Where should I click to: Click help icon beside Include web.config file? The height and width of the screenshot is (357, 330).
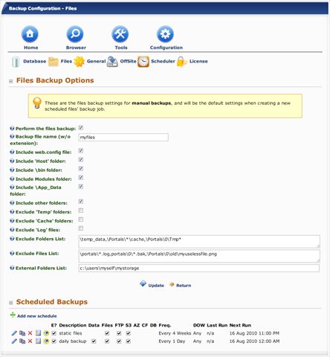pyautogui.click(x=12, y=152)
